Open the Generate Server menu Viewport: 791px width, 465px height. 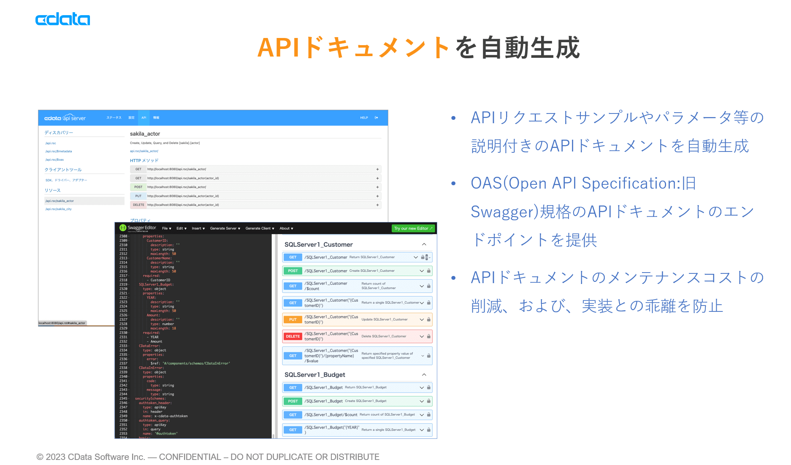[225, 228]
